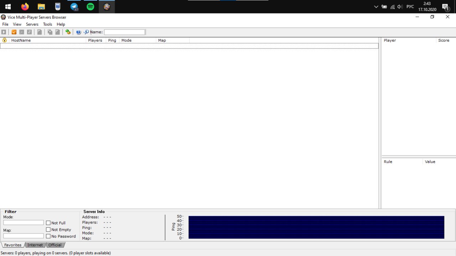
Task: Open the phone-shaped app in taskbar
Action: coord(58,6)
